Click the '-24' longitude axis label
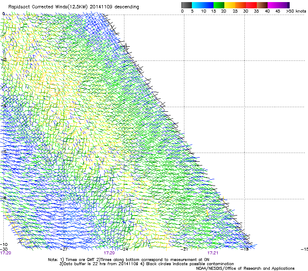 [x=124, y=249]
